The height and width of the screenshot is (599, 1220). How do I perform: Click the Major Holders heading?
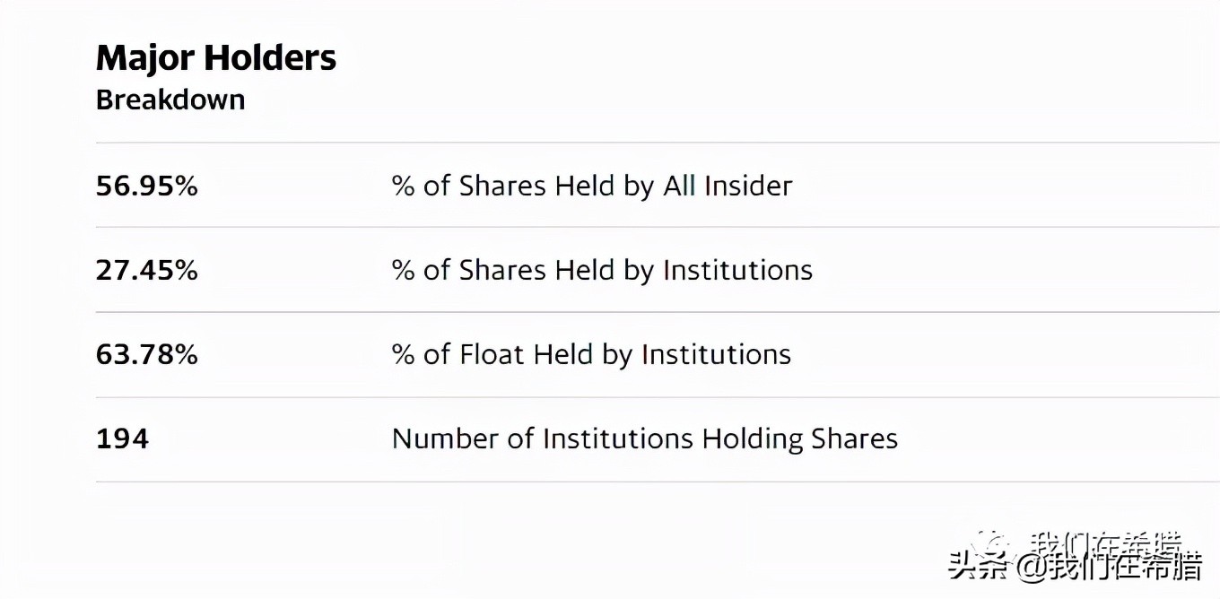tap(215, 58)
